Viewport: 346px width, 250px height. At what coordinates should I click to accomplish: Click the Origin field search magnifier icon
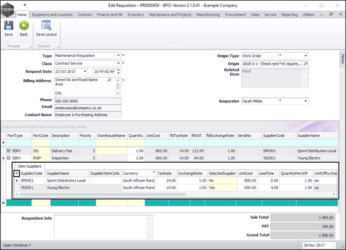(305, 64)
